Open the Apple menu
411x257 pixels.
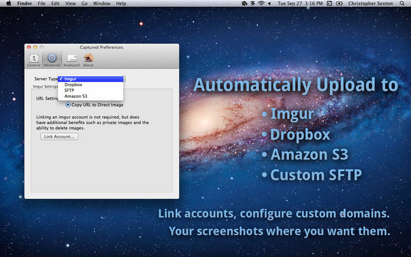(x=9, y=4)
